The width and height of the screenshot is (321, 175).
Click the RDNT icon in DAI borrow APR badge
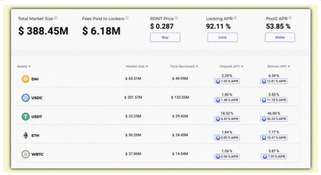(264, 81)
